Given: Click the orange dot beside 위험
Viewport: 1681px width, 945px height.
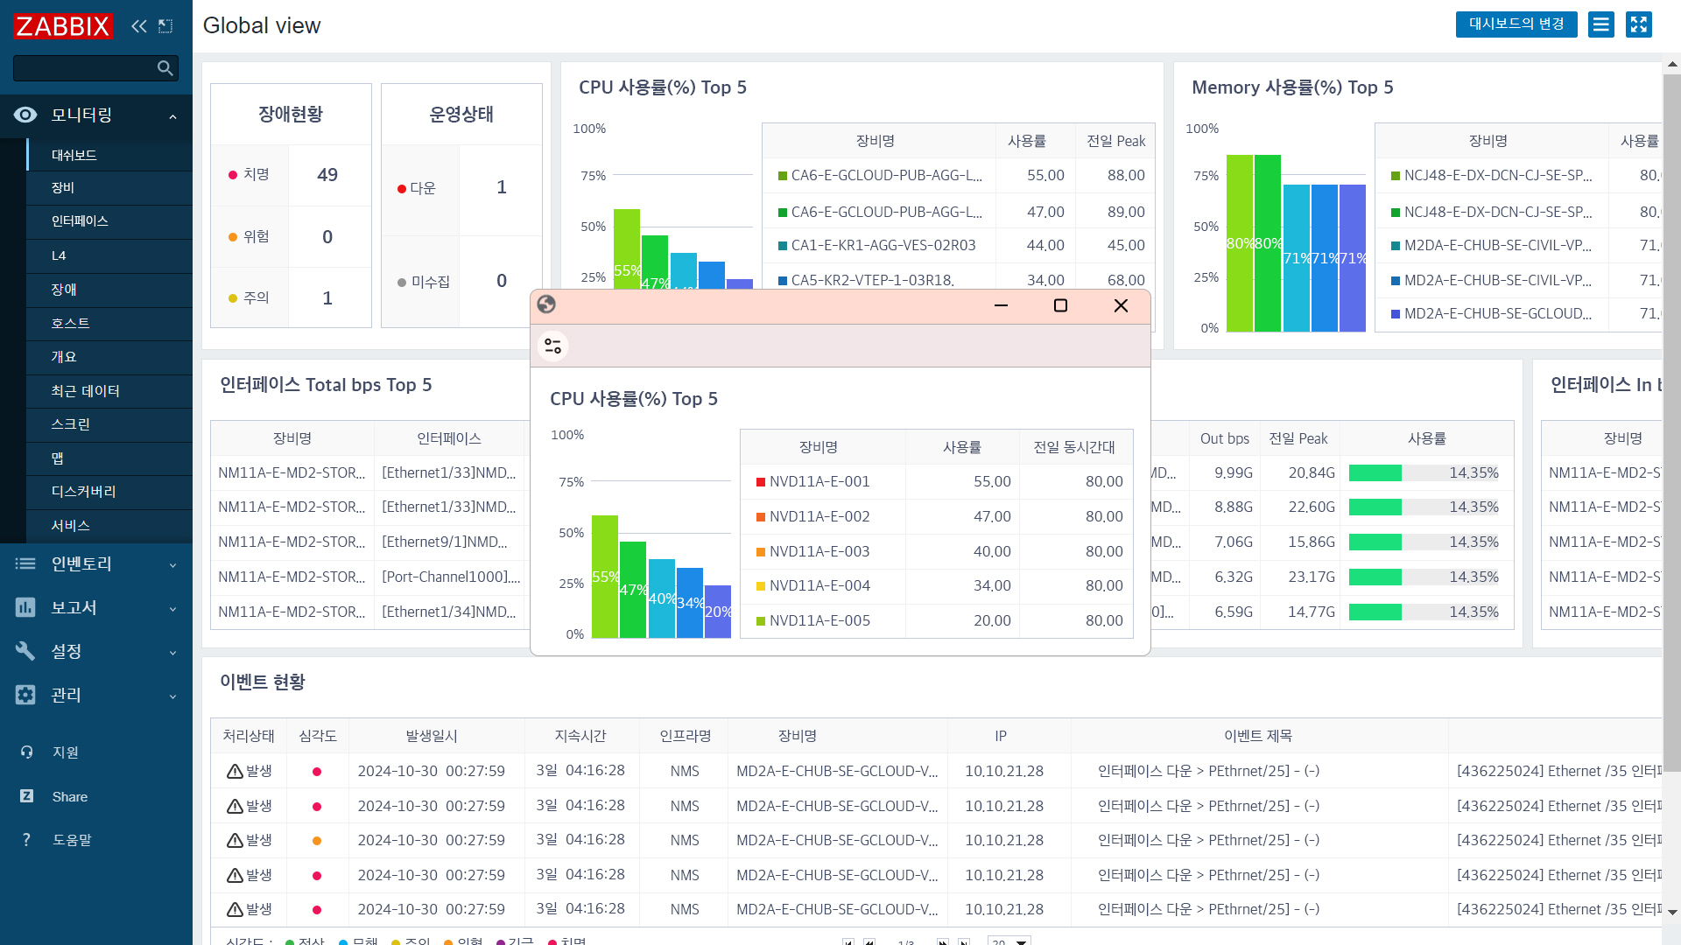Looking at the screenshot, I should coord(233,237).
